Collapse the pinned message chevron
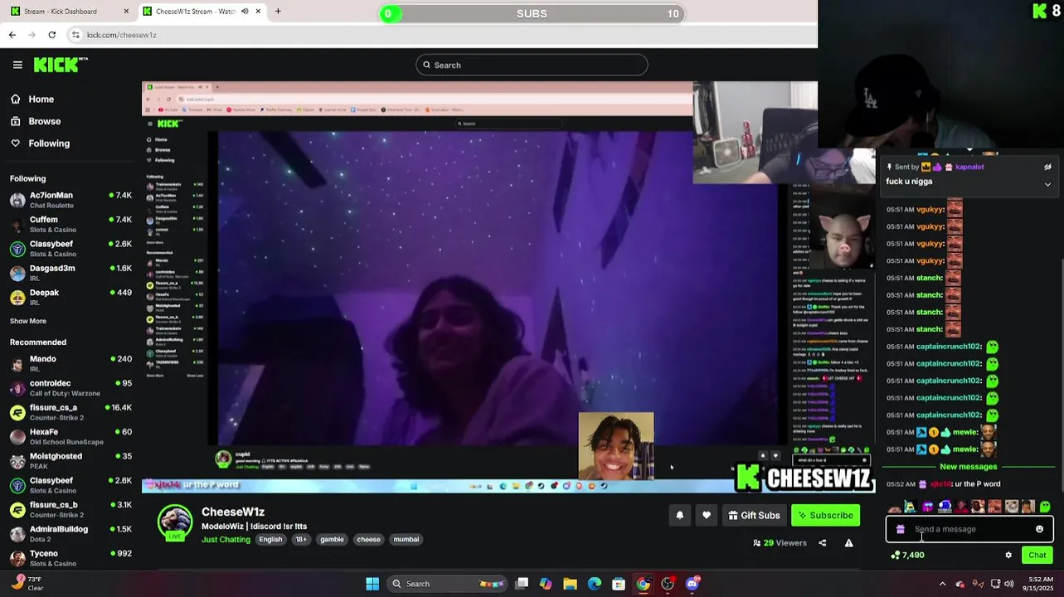This screenshot has height=597, width=1064. click(x=1047, y=184)
